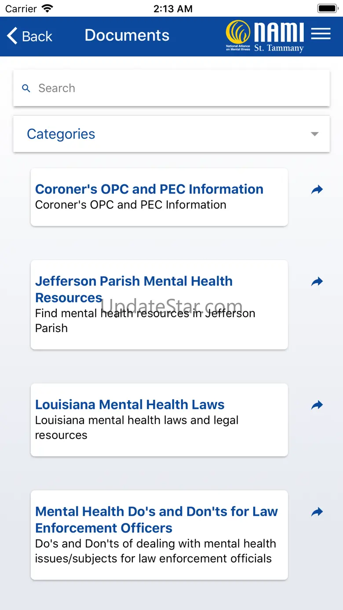Tap the battery indicator in status bar
343x610 pixels.
327,8
